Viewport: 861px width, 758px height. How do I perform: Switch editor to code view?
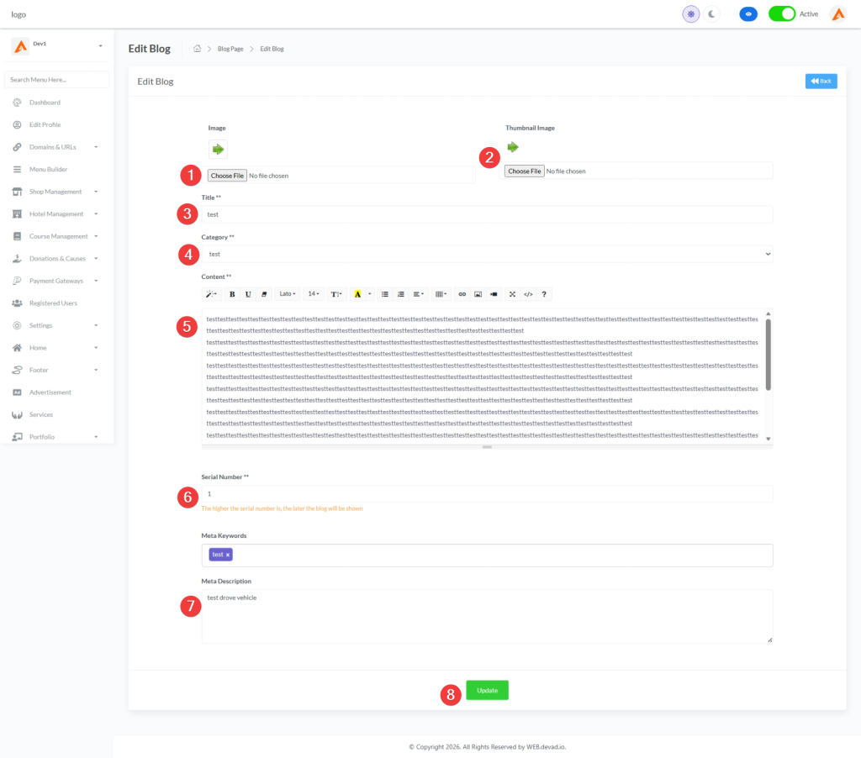tap(528, 294)
